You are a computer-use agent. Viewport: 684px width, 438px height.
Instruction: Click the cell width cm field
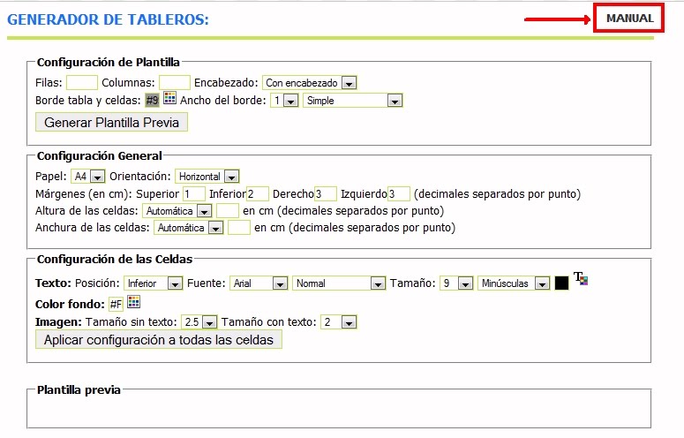click(x=239, y=227)
